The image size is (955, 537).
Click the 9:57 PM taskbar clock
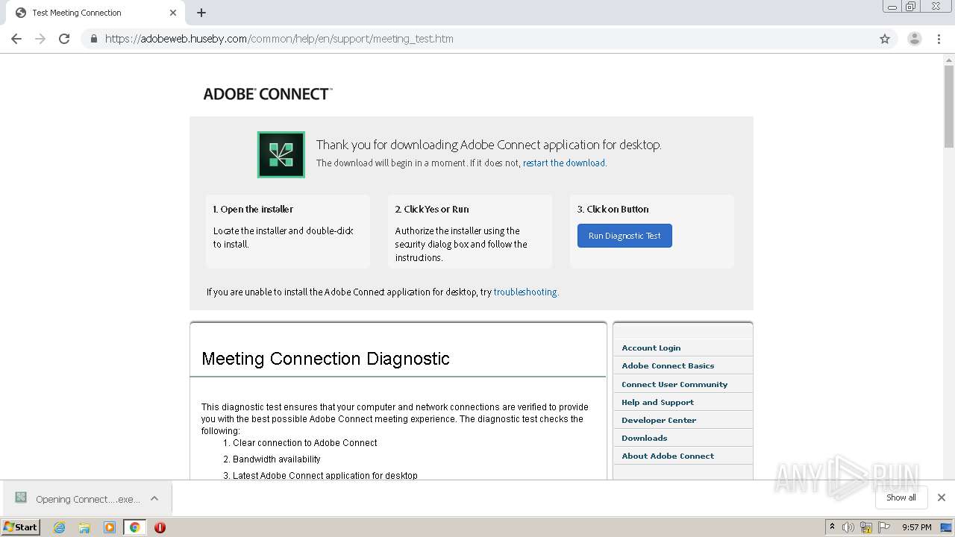tap(917, 527)
